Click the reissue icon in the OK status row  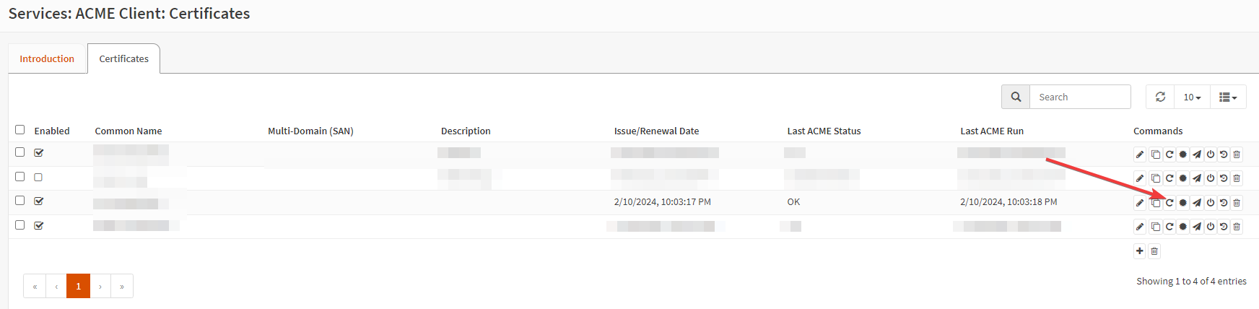click(x=1169, y=203)
